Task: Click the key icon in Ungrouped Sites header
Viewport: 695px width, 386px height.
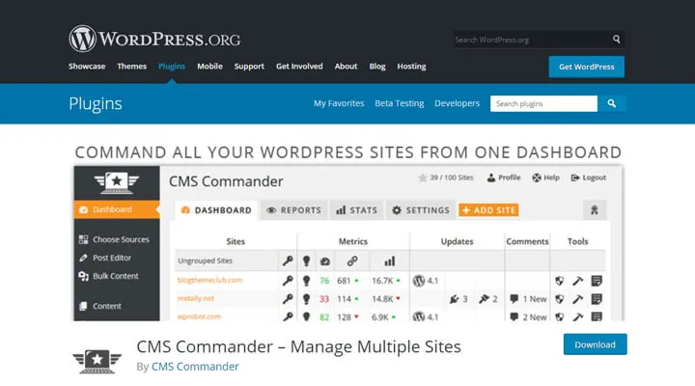Action: (x=288, y=261)
